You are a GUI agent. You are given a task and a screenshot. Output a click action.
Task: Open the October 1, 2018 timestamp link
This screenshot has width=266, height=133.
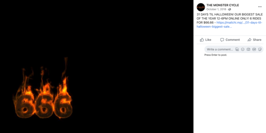(216, 9)
